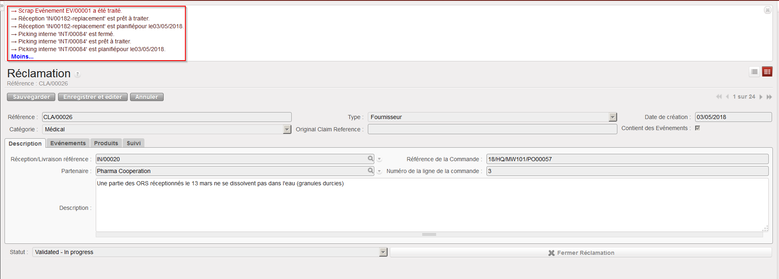Toggle the Contient des Evénements checkbox
The height and width of the screenshot is (279, 779).
tap(698, 128)
